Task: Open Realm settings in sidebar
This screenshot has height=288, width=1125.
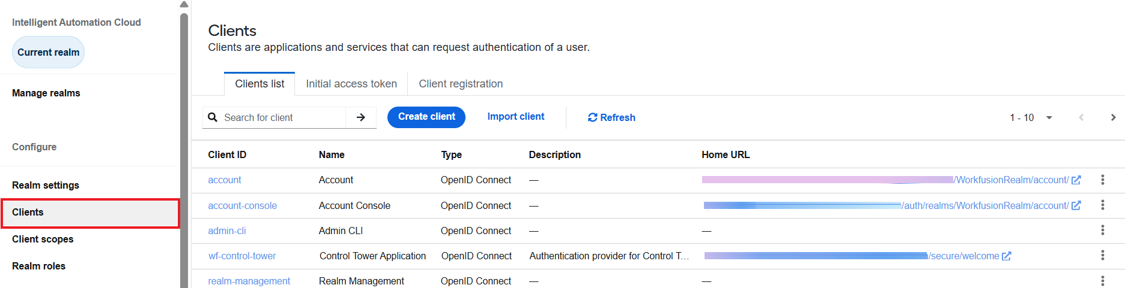Action: pyautogui.click(x=46, y=185)
